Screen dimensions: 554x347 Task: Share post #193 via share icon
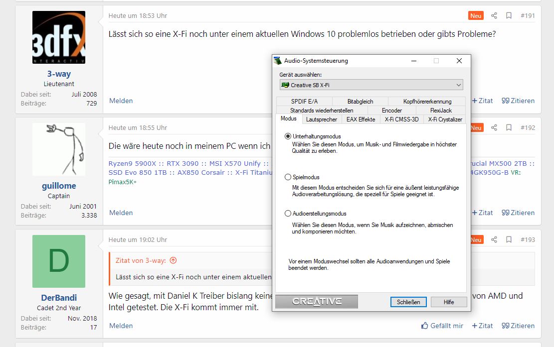click(494, 240)
